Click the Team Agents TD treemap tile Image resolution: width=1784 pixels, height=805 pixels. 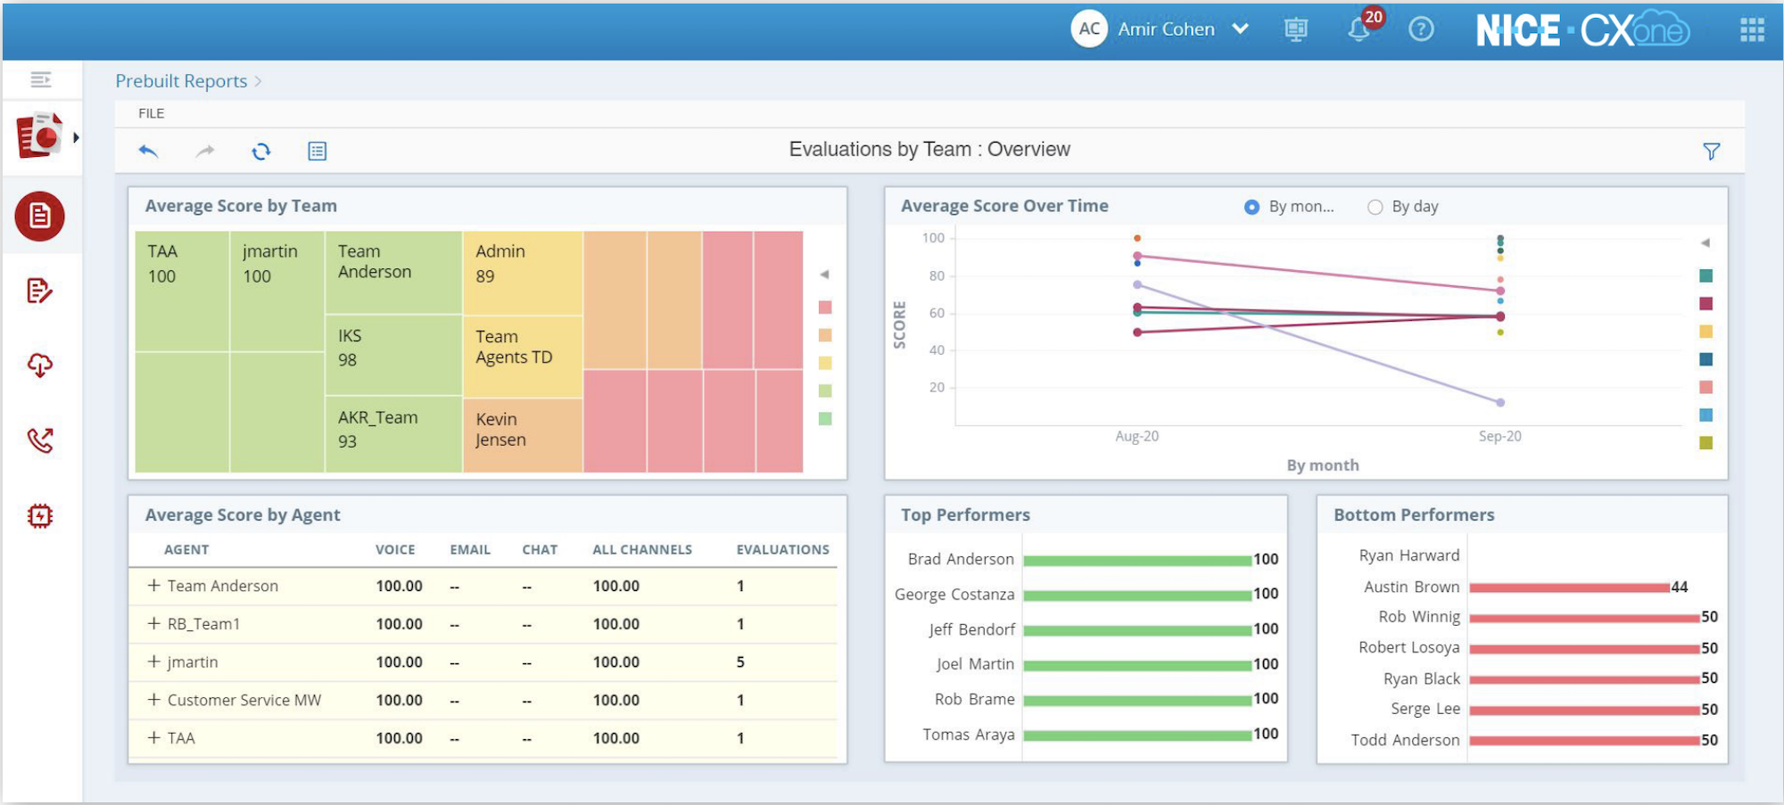tap(523, 357)
